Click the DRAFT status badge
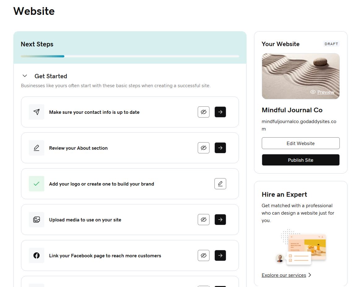Viewport: 354px width, 287px height. pos(331,44)
